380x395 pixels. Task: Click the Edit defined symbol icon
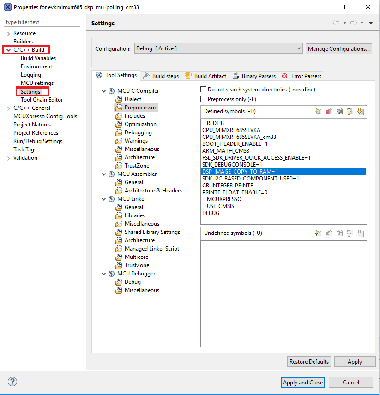click(339, 111)
